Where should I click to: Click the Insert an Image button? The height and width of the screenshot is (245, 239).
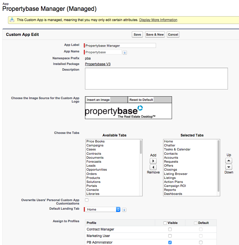point(98,100)
